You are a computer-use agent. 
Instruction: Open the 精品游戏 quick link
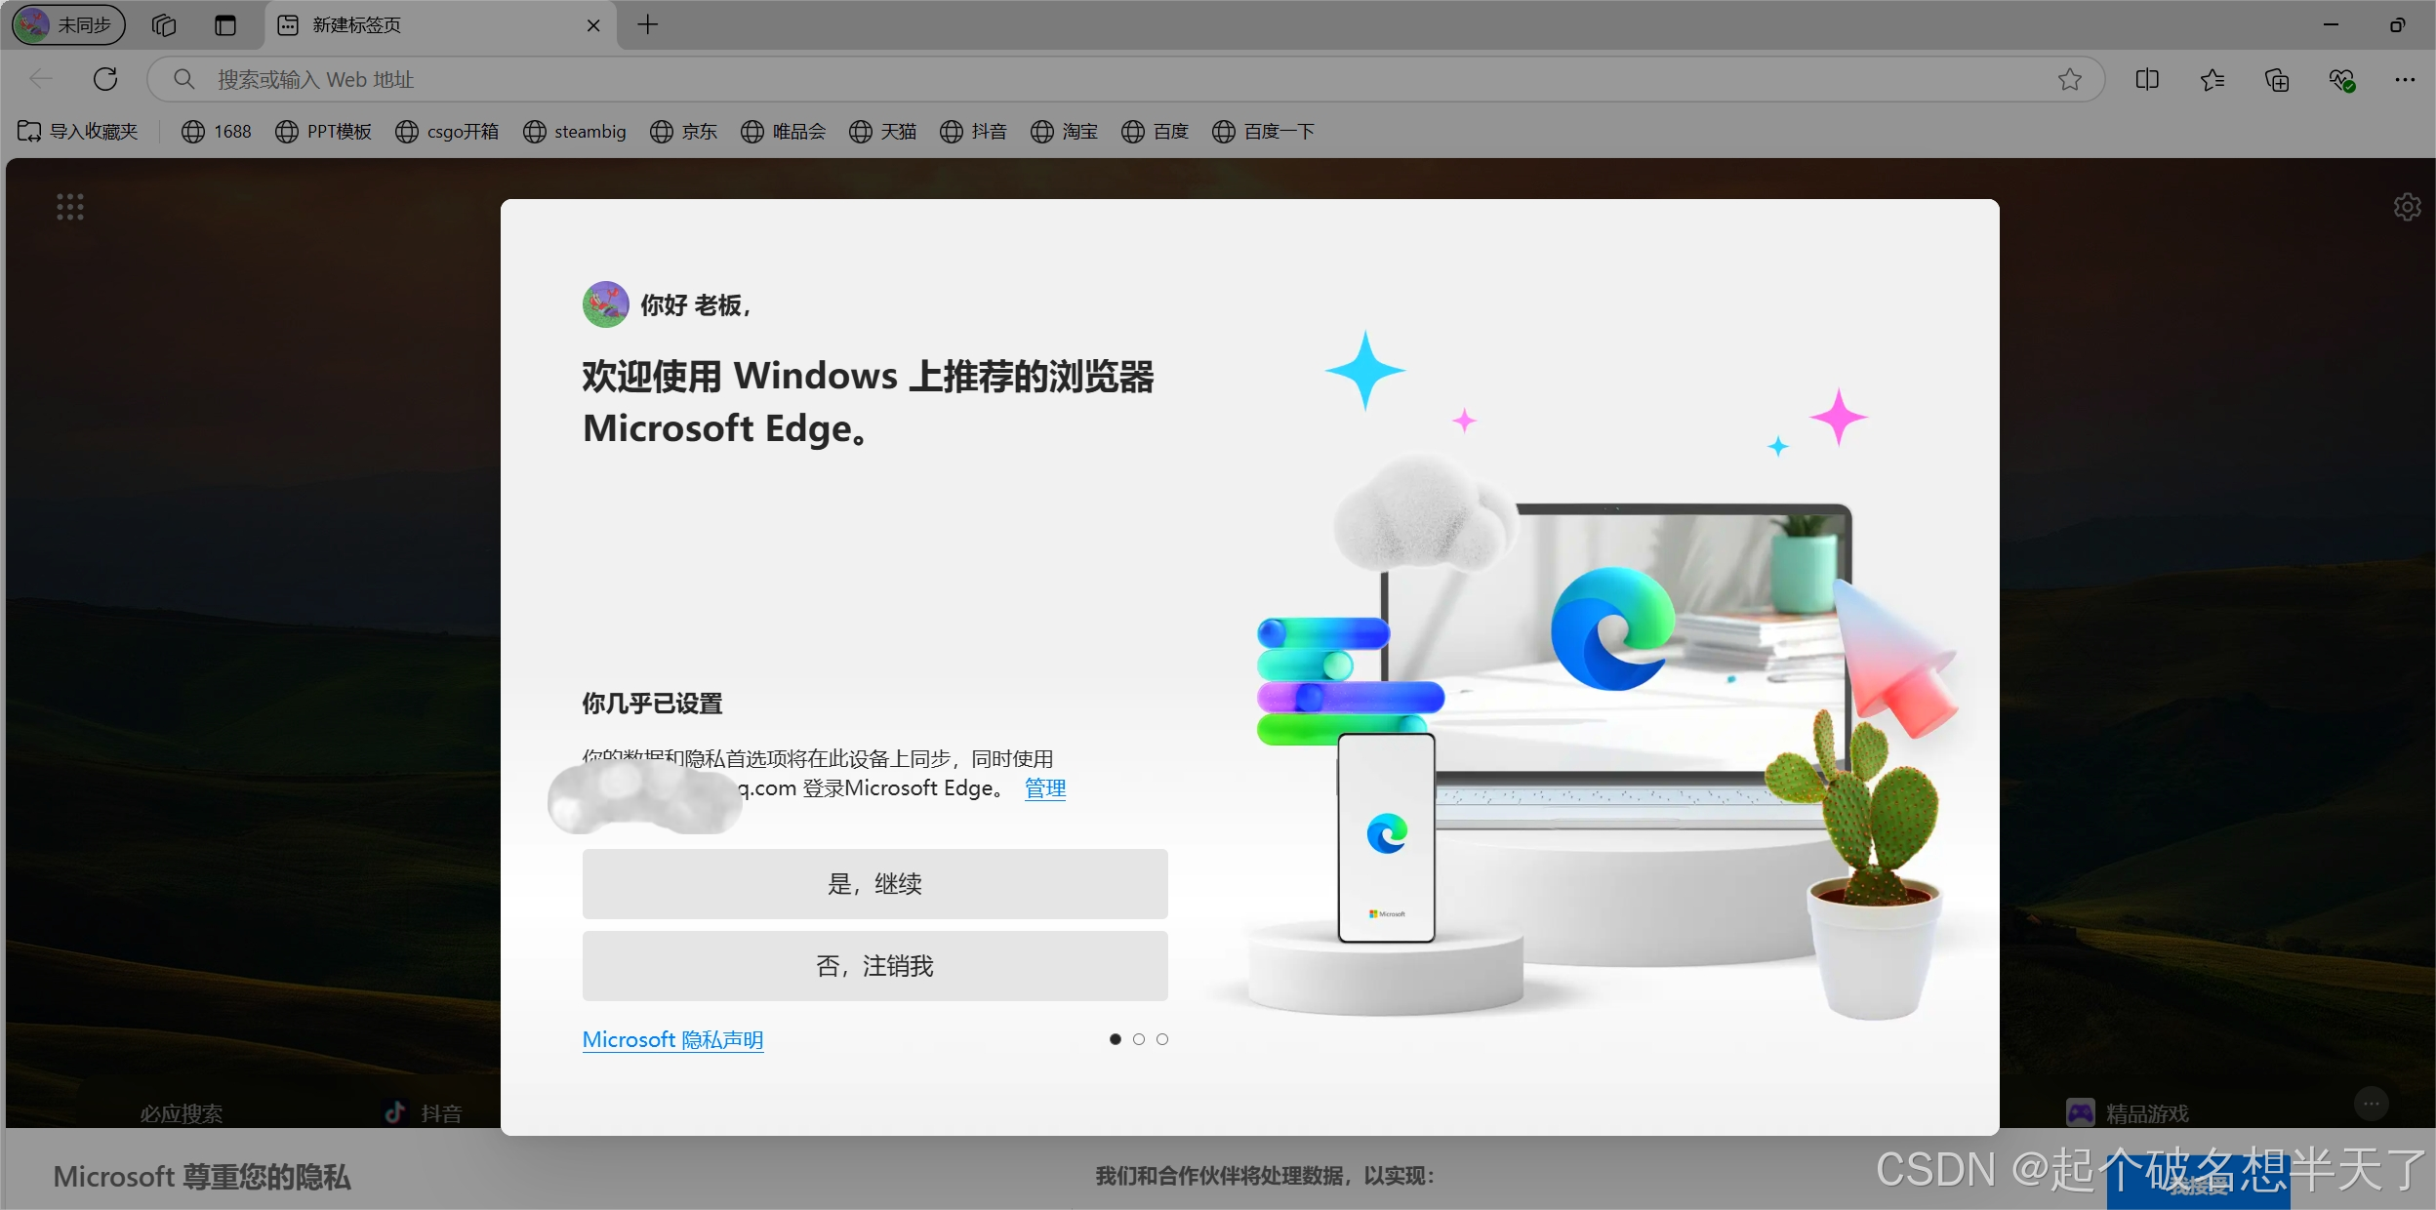point(2128,1112)
